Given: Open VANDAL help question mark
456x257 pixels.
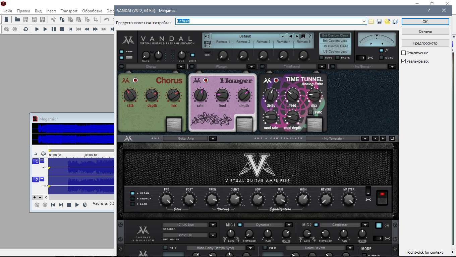Looking at the screenshot, I should point(310,36).
